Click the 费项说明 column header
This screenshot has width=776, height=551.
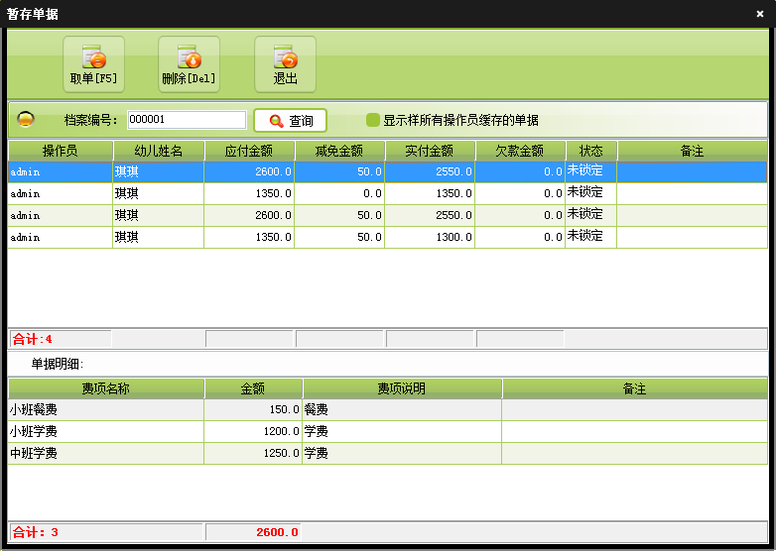click(x=402, y=388)
